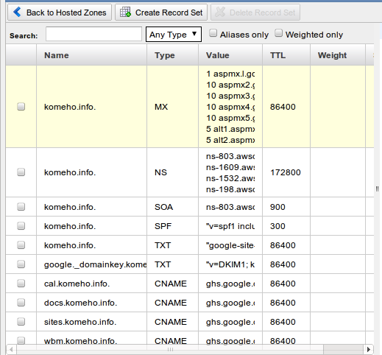
Task: Click the horizontal scrollbar left arrow
Action: click(x=11, y=349)
